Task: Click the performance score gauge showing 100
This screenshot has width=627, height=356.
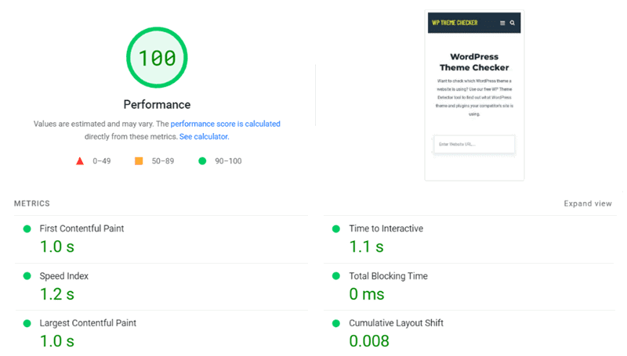Action: click(157, 57)
